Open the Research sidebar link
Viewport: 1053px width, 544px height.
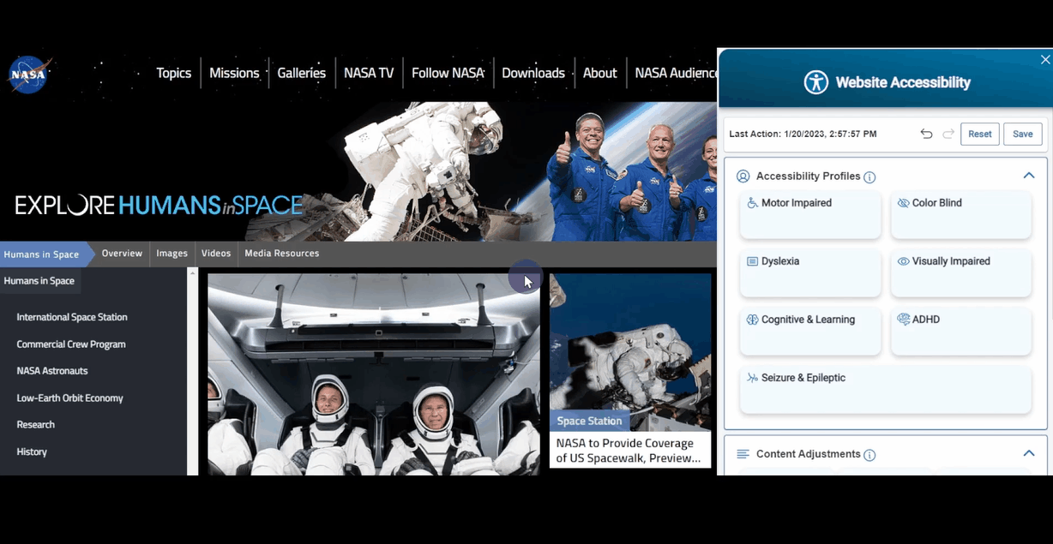[x=36, y=425]
